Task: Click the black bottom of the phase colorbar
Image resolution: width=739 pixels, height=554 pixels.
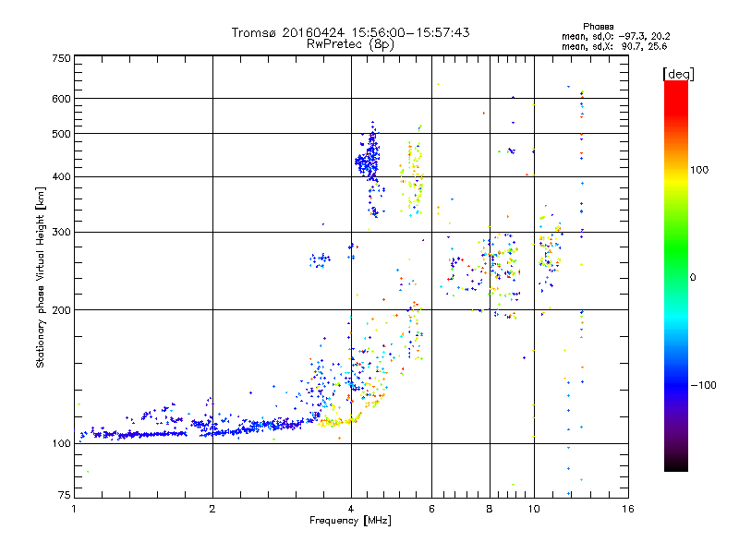Action: [x=676, y=464]
